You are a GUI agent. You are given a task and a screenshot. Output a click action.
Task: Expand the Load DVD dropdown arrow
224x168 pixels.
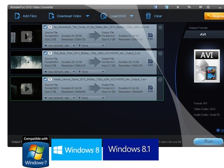click(x=132, y=16)
